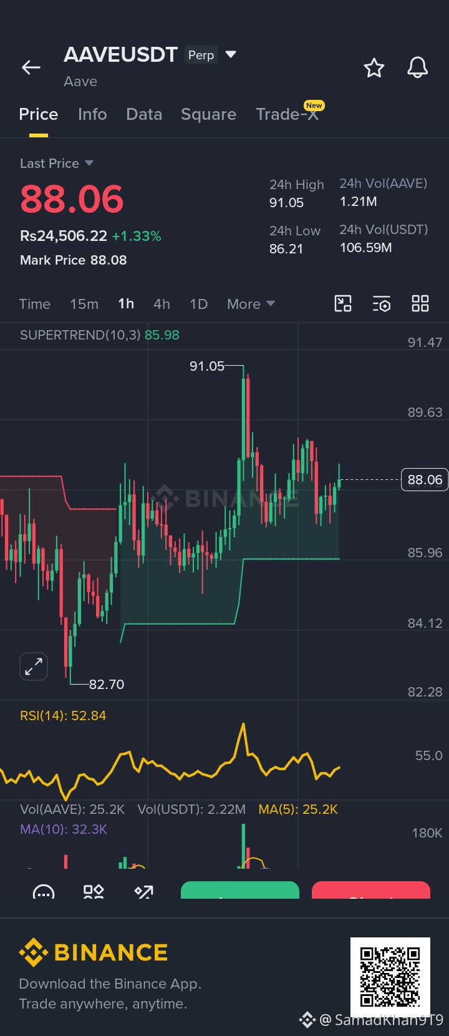Expand chart to fullscreen

pos(34,667)
